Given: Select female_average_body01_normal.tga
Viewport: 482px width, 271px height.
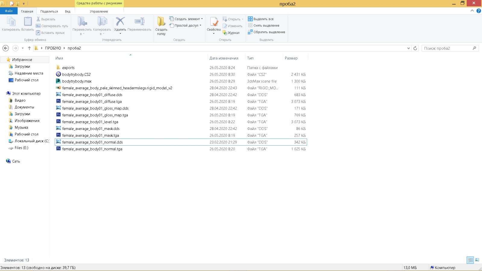Looking at the screenshot, I should click(181, 149).
